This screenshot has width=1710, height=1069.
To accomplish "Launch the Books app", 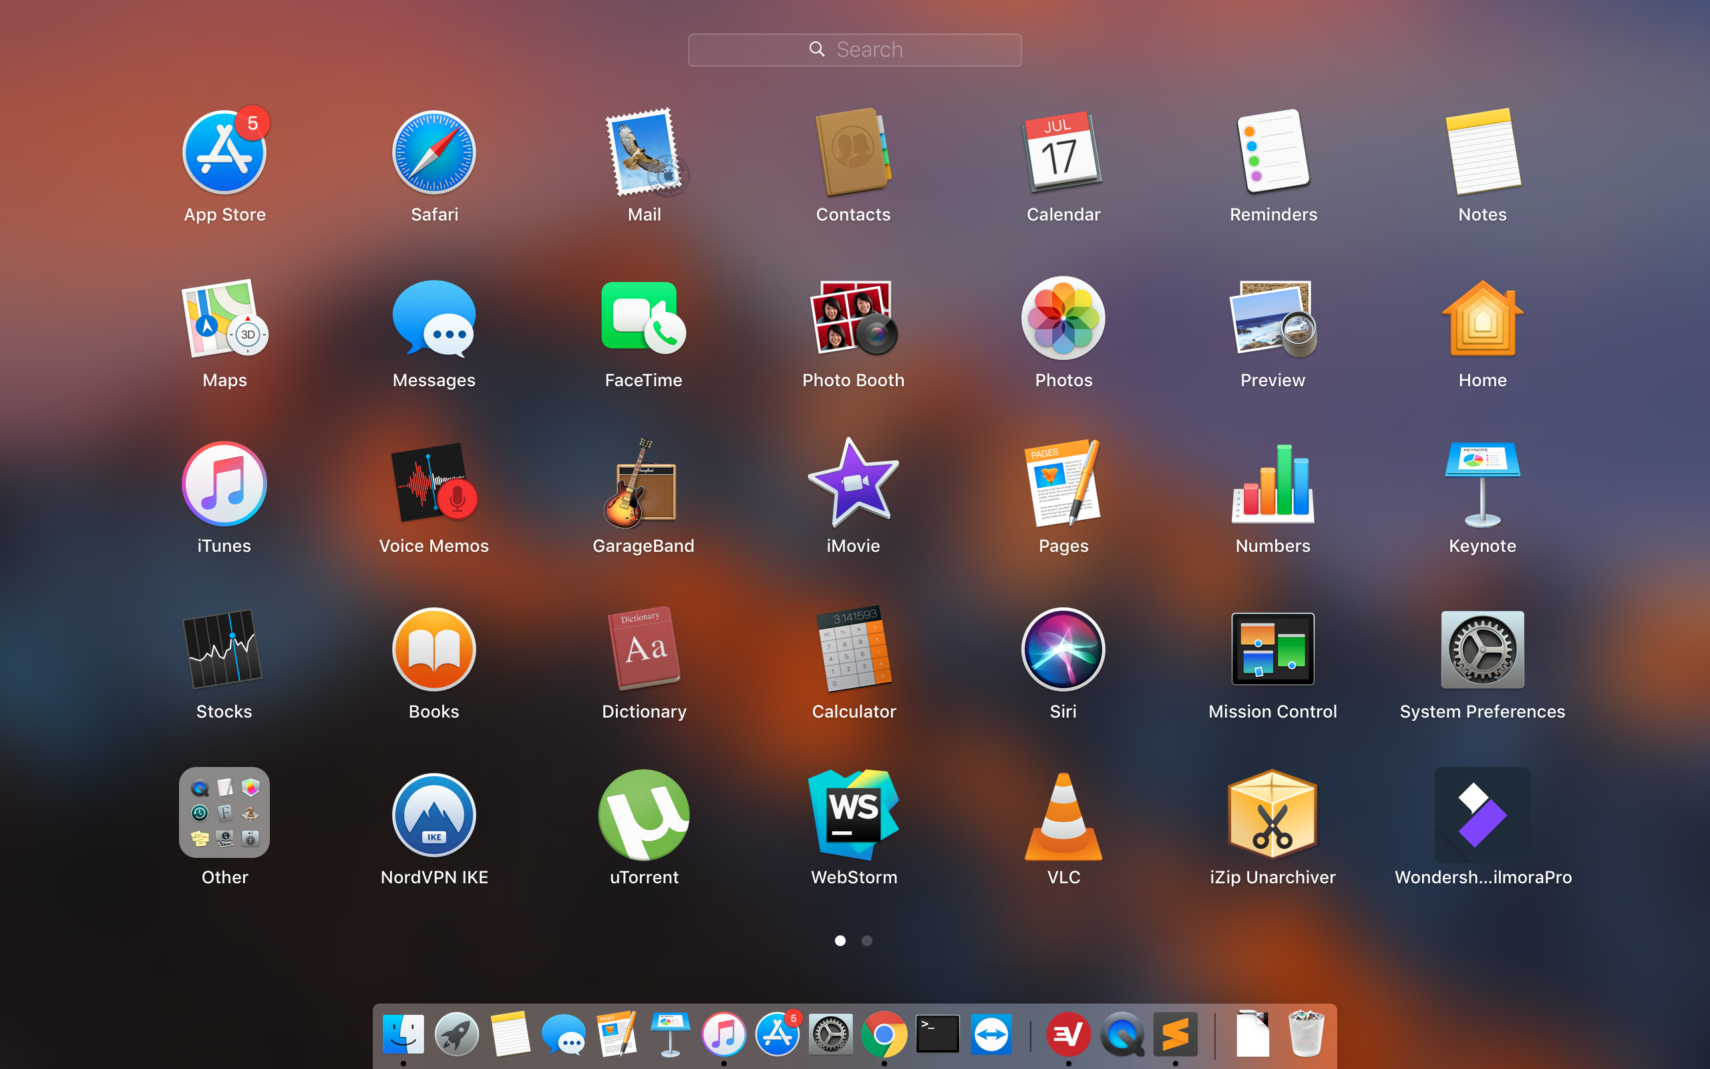I will tap(434, 649).
